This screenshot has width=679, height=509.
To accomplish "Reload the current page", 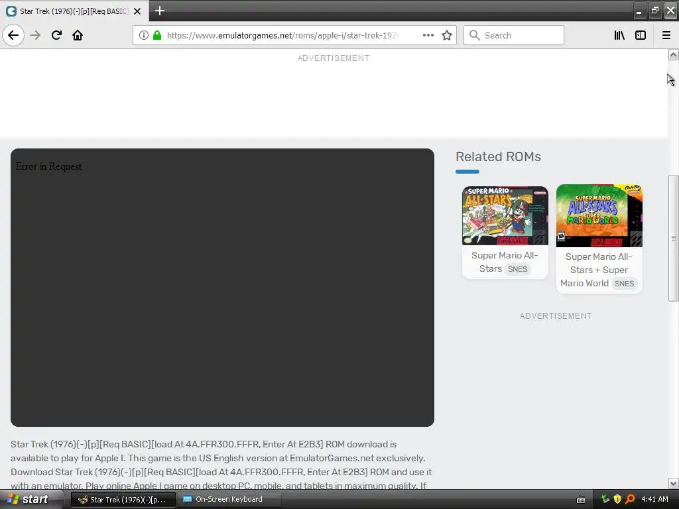I will [x=56, y=36].
